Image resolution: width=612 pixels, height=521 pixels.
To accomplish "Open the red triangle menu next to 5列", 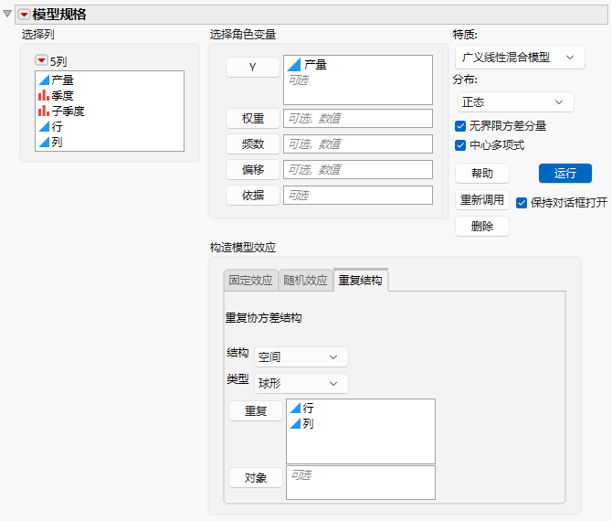I will click(x=41, y=60).
